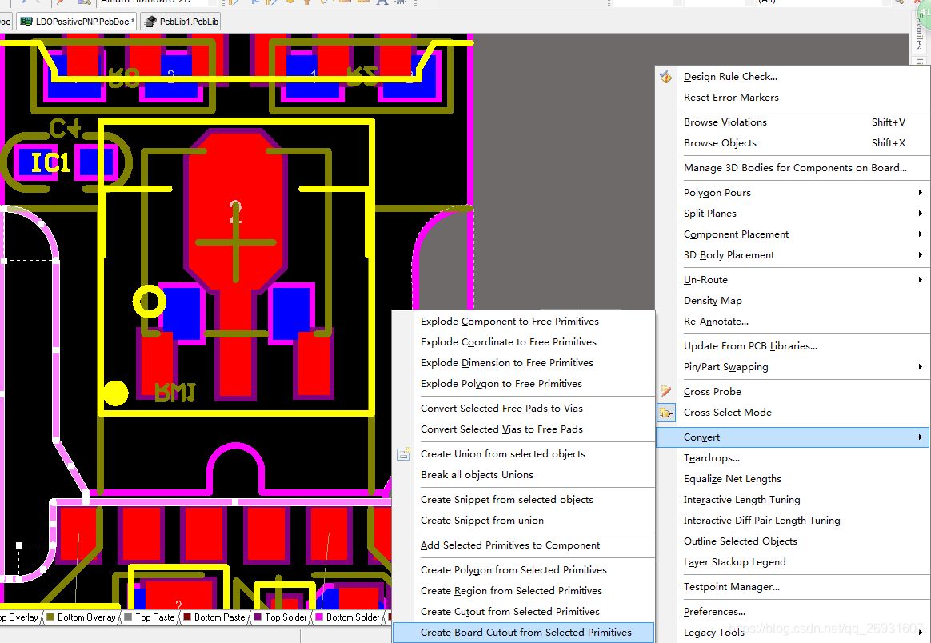Open Preferences dialog
931x643 pixels.
coord(792,612)
